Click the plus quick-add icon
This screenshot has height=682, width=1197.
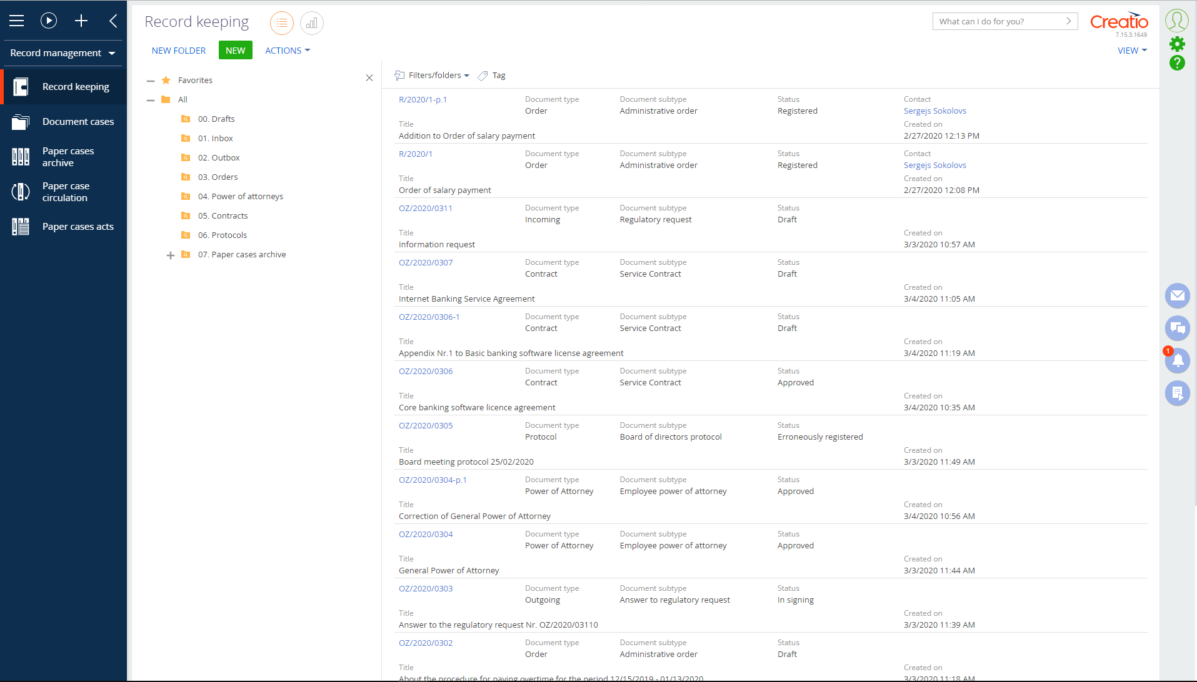point(81,21)
